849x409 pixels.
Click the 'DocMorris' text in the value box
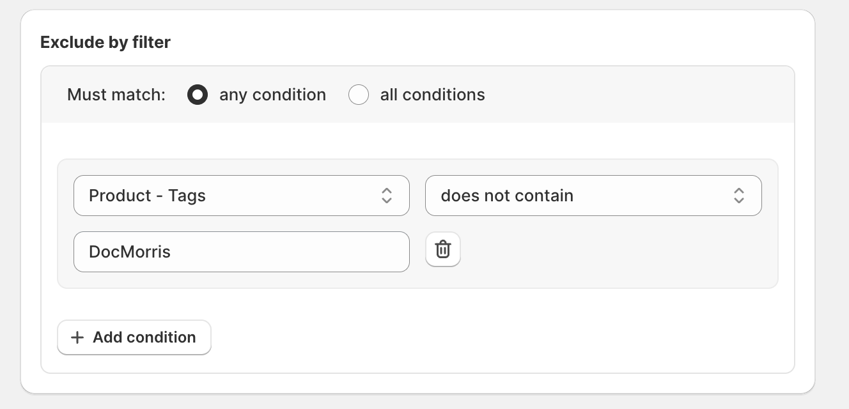130,252
